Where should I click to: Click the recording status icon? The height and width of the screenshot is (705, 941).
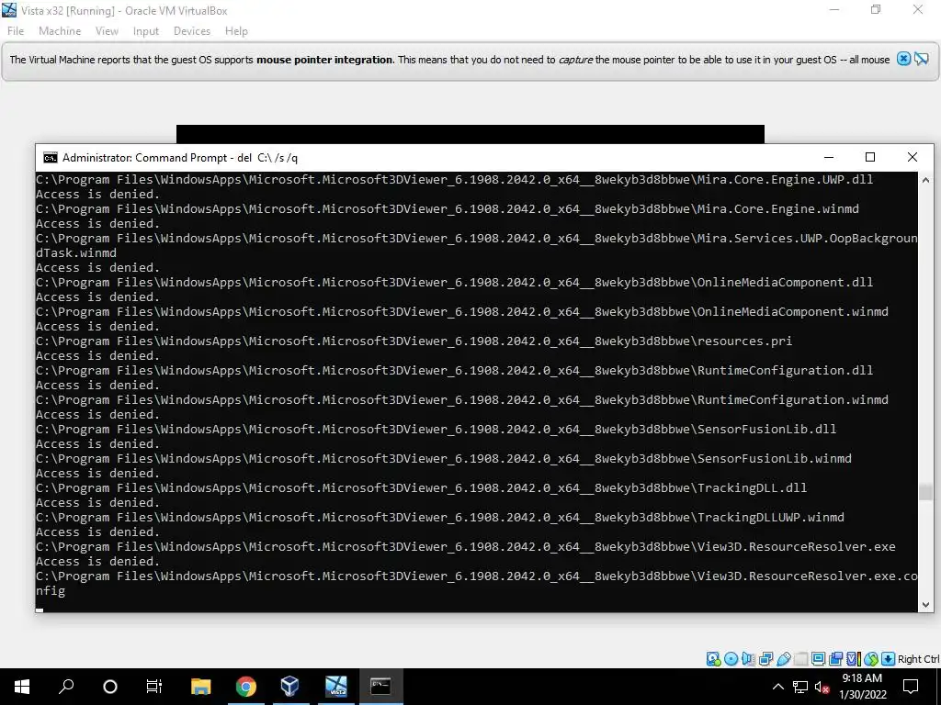(x=835, y=659)
